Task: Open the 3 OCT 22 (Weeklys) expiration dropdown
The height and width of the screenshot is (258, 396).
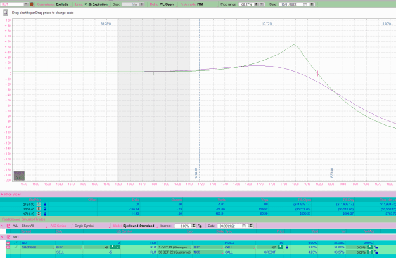Action: pos(174,247)
